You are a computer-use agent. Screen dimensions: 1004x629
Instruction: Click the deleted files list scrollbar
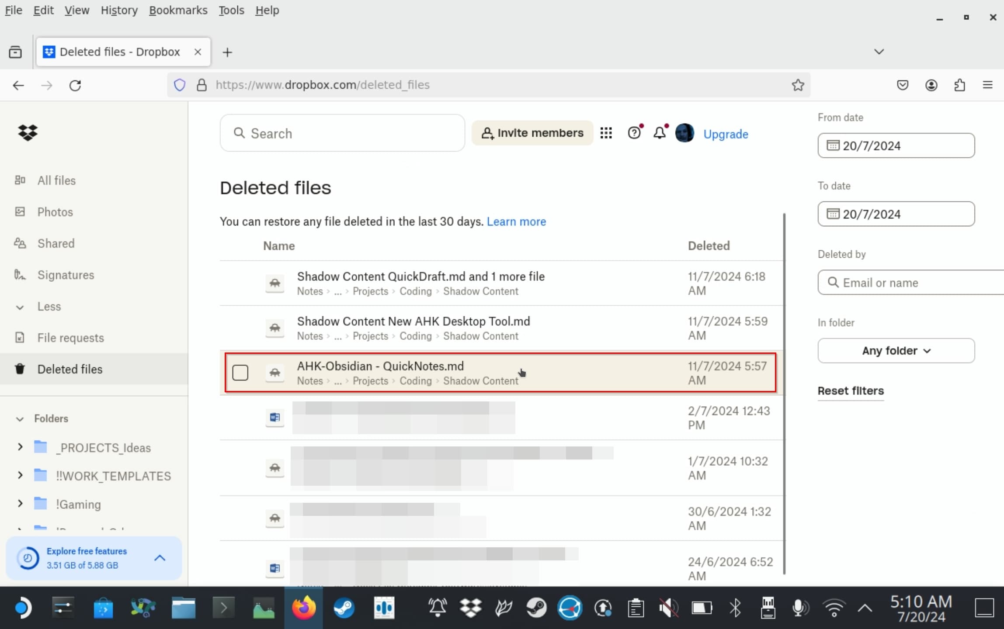click(784, 393)
